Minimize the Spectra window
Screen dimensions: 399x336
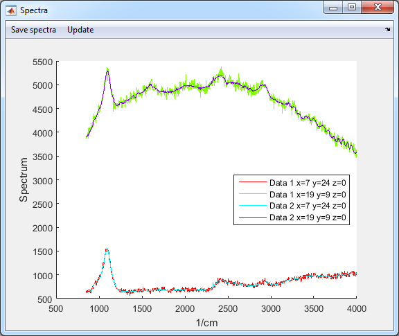333,8
